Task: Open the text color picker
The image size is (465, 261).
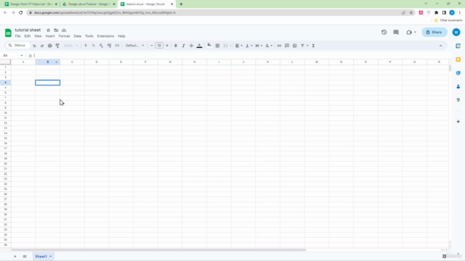Action: (199, 46)
